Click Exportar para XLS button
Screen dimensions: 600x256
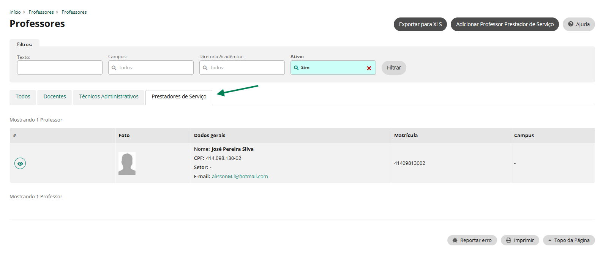coord(420,24)
